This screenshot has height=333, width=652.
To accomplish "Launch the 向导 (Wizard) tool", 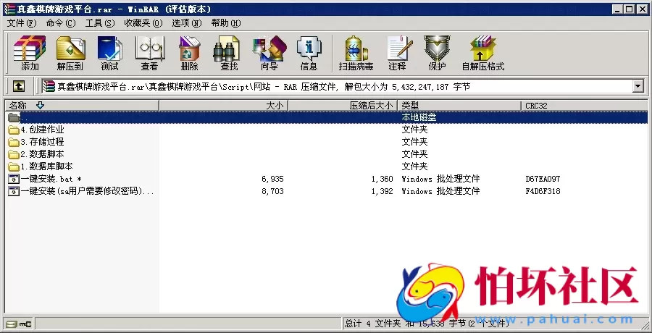I will pyautogui.click(x=269, y=53).
